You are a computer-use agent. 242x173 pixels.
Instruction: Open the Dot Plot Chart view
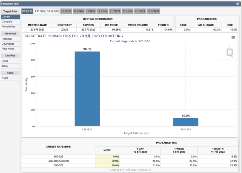point(10,61)
